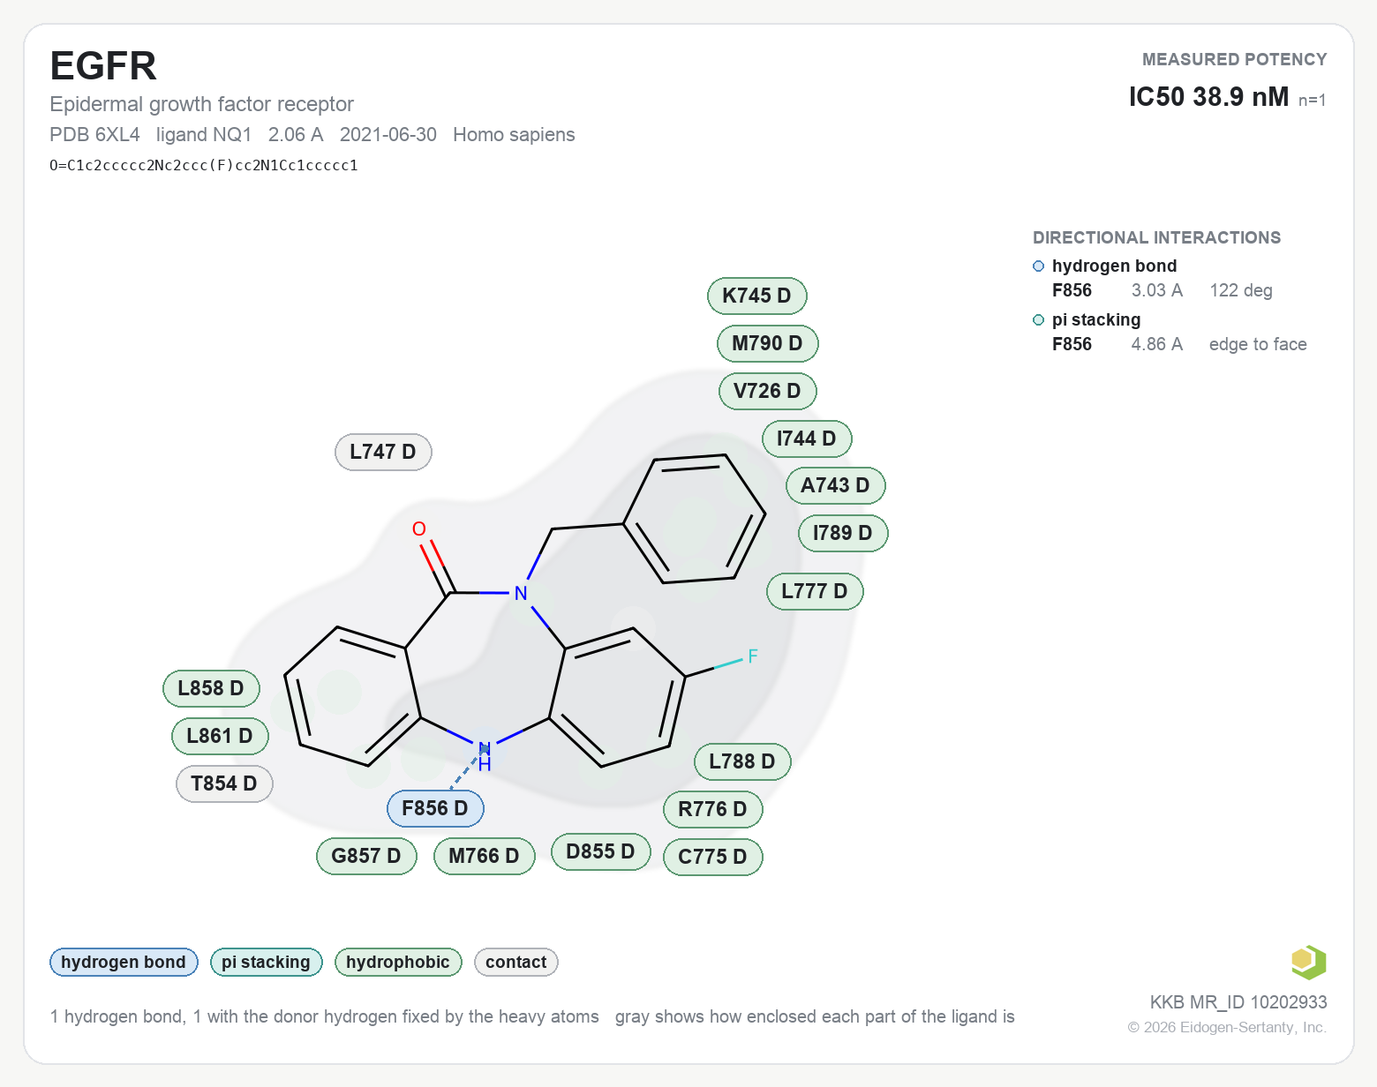Select the G857 D residue label
Viewport: 1377px width, 1087px height.
tap(366, 856)
